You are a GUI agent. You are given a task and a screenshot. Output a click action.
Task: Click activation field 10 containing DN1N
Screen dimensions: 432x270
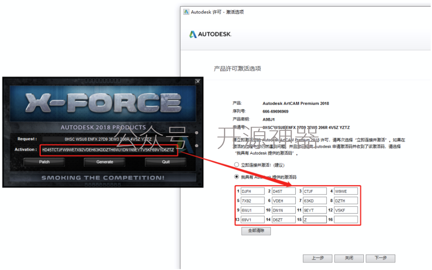[x=284, y=210]
